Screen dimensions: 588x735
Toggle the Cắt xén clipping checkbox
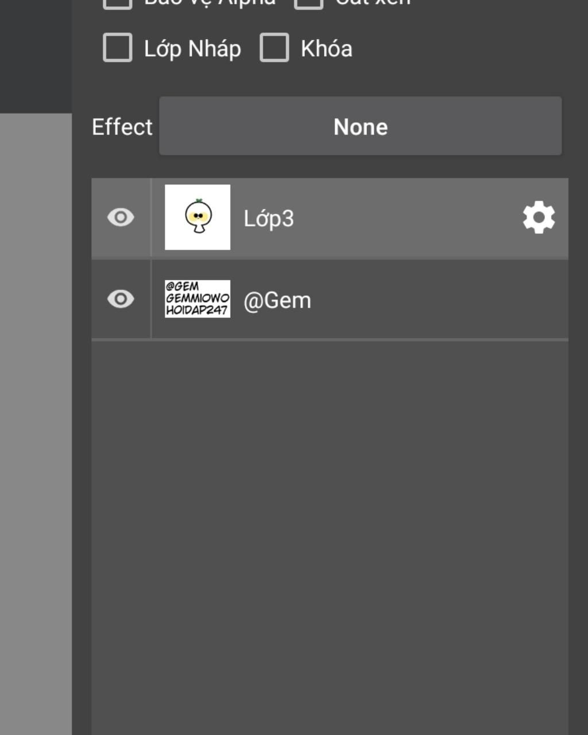pyautogui.click(x=309, y=3)
